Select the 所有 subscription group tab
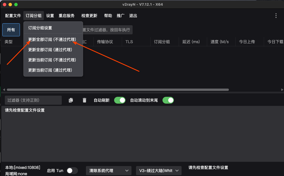The height and width of the screenshot is (176, 284). point(11,30)
